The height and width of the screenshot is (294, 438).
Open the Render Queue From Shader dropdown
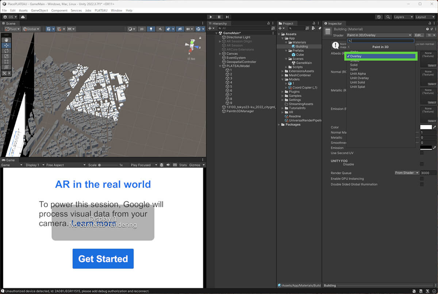pos(407,173)
